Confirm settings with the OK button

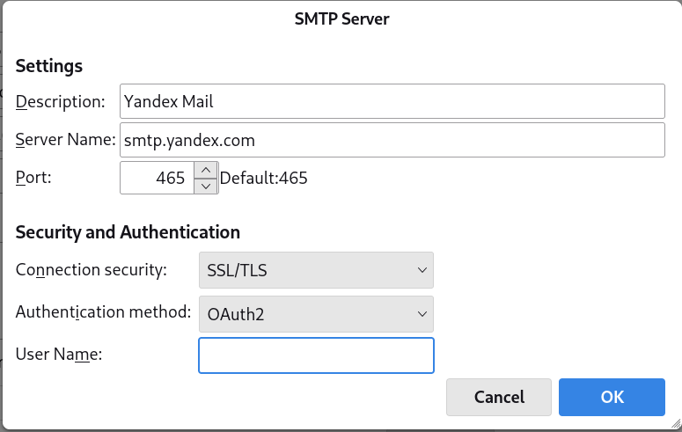(x=612, y=397)
